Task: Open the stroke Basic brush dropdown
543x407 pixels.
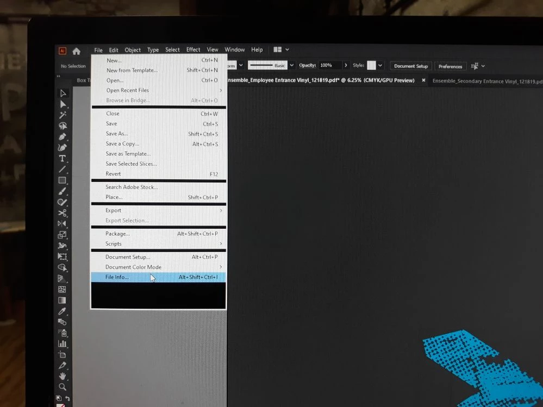Action: click(x=291, y=65)
